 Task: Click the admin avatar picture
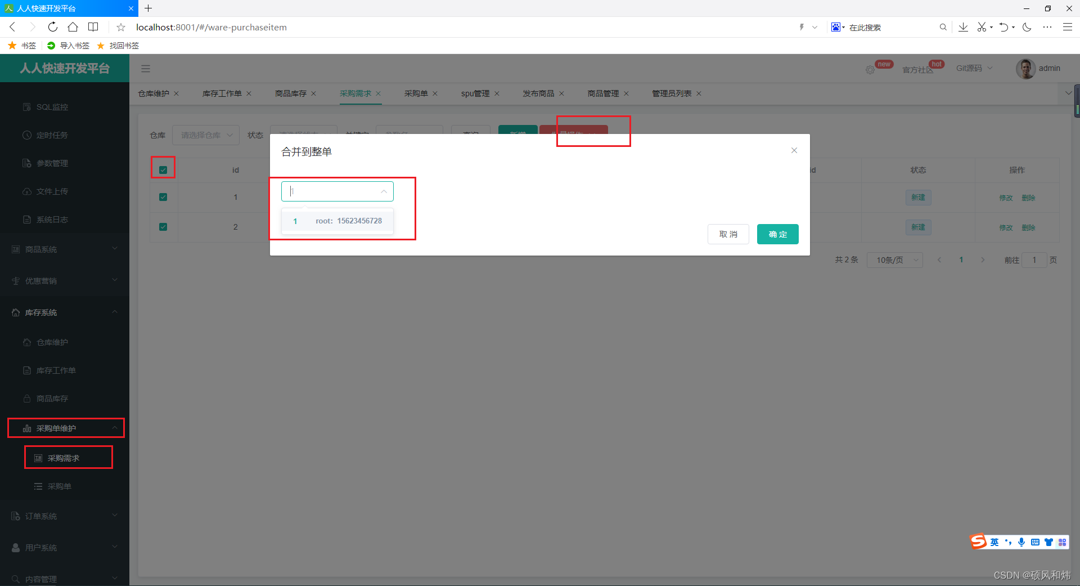pyautogui.click(x=1025, y=69)
